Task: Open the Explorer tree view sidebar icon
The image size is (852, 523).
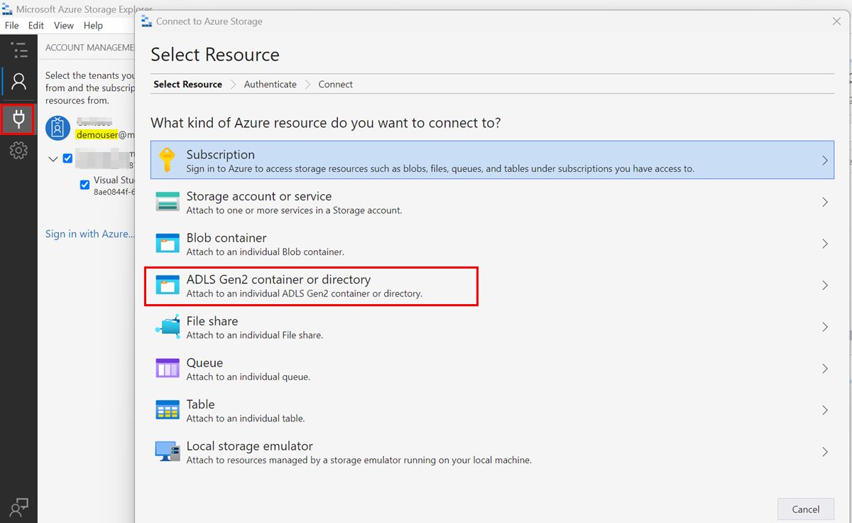Action: tap(19, 49)
